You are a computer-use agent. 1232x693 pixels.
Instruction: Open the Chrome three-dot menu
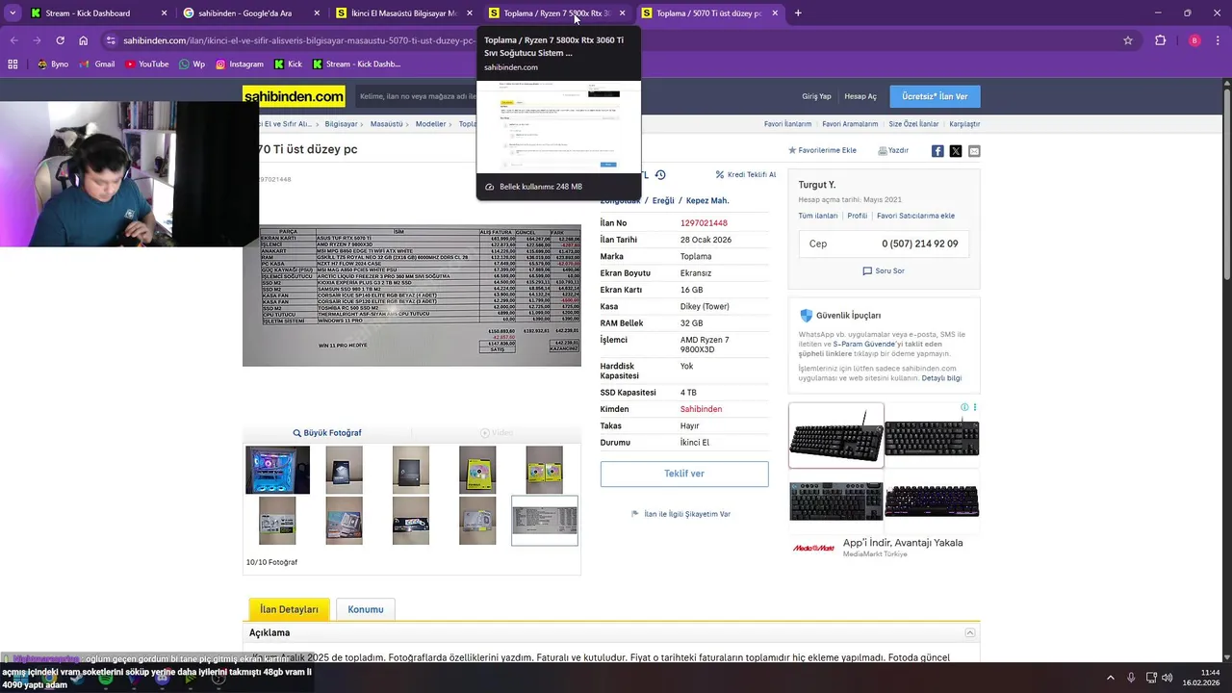click(x=1219, y=40)
